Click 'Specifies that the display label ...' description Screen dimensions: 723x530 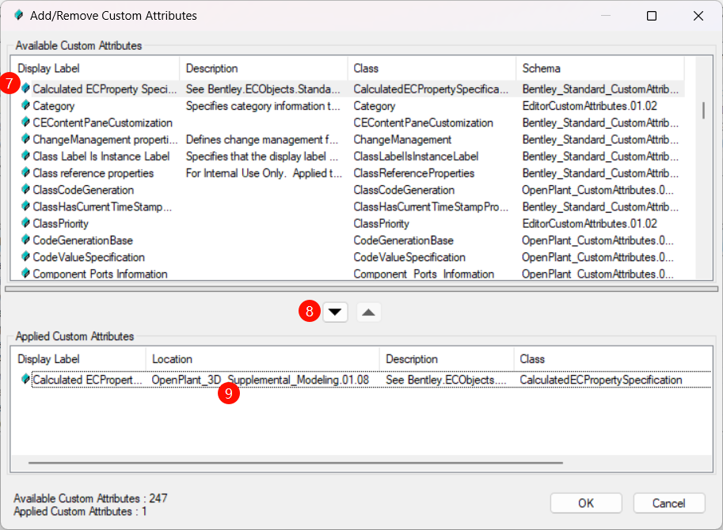(x=262, y=157)
